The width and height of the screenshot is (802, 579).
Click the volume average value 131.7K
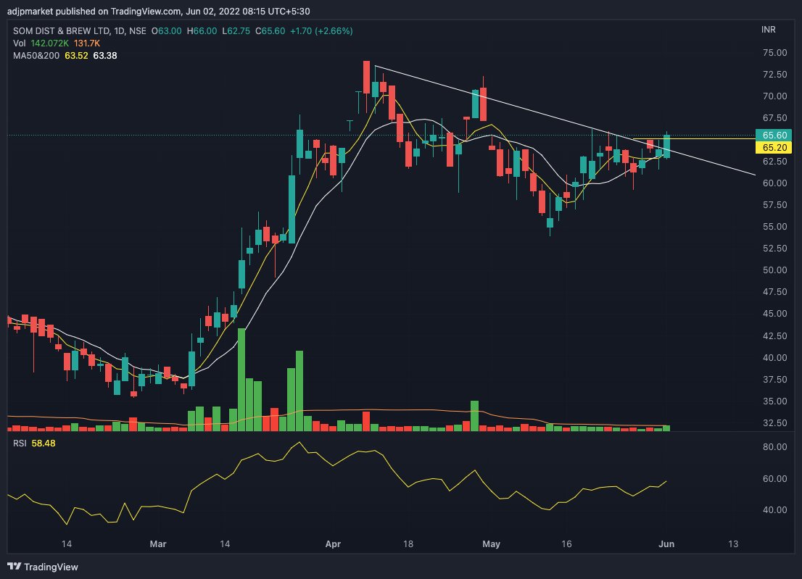(87, 43)
